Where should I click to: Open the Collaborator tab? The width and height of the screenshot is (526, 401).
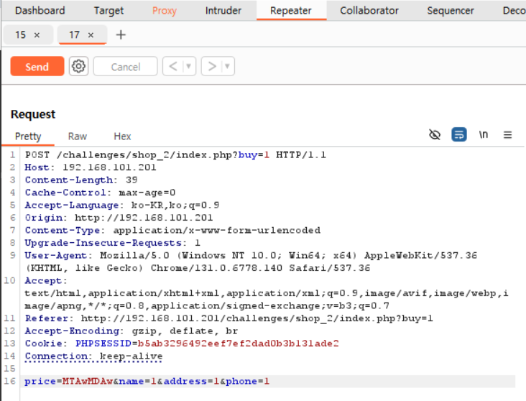coord(369,10)
